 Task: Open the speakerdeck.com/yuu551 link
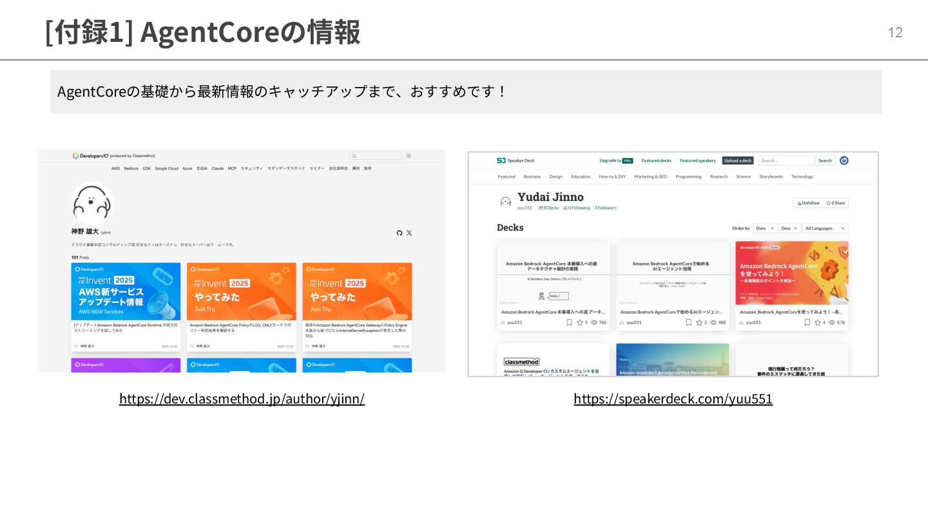673,399
